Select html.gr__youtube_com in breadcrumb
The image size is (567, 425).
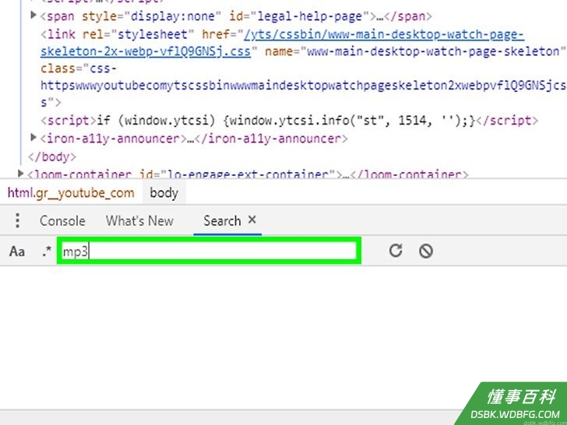[x=71, y=193]
